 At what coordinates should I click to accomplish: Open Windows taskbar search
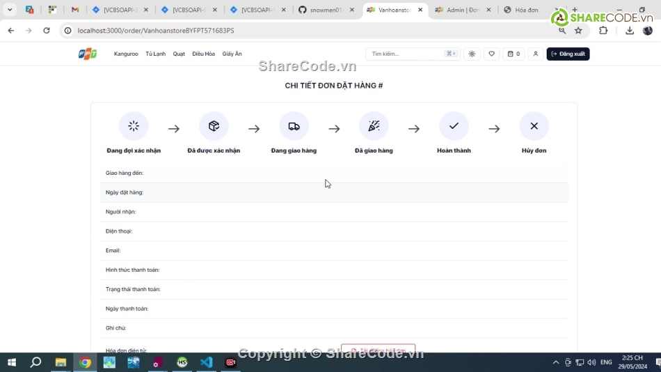point(35,362)
